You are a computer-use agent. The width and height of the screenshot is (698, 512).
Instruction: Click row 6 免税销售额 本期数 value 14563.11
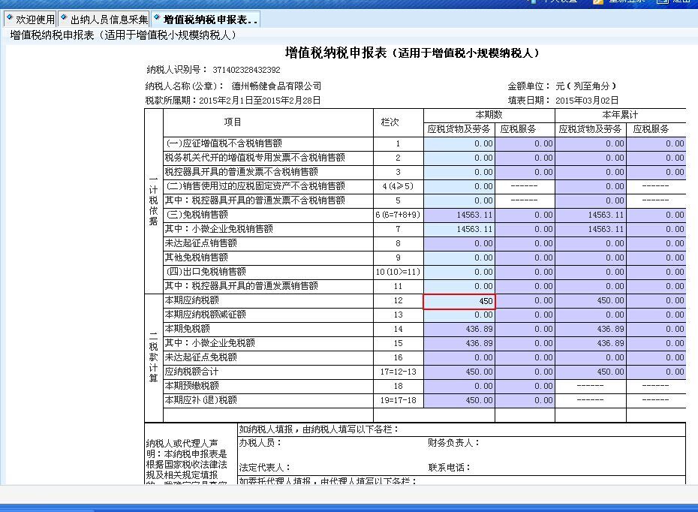(459, 215)
